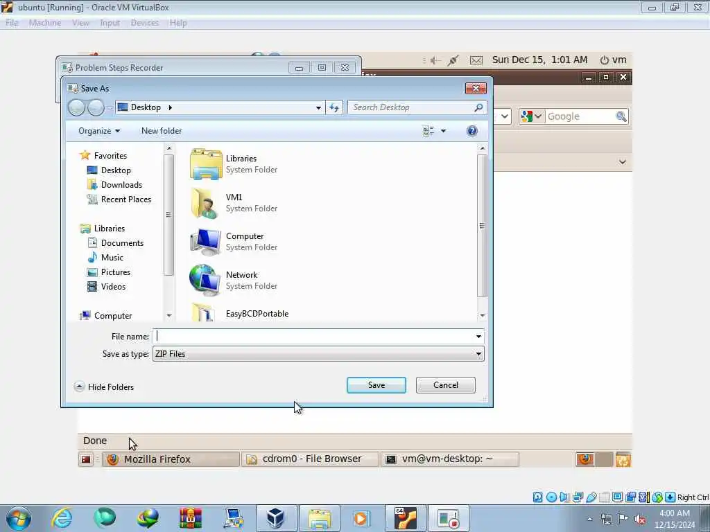The width and height of the screenshot is (710, 532).
Task: Open VirtualBox Manager taskbar icon
Action: [x=276, y=518]
